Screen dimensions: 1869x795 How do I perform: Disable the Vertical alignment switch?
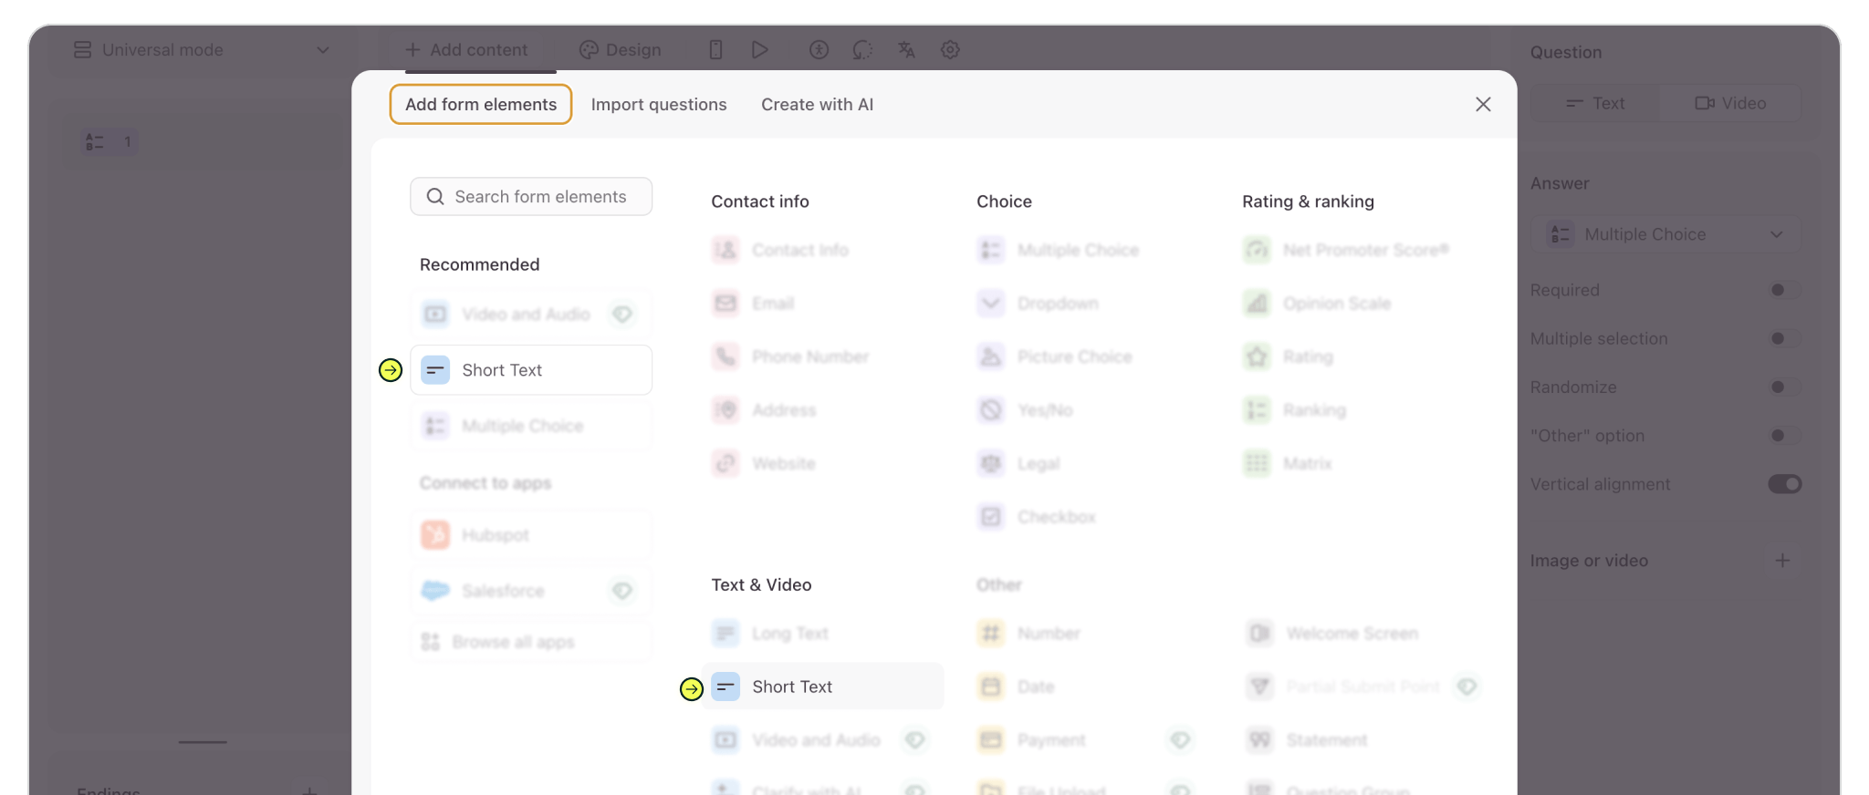pyautogui.click(x=1784, y=484)
